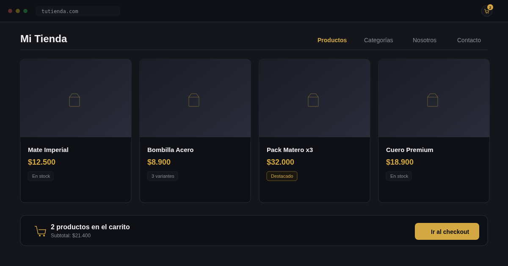Click the bag icon on Bombilla Acero card
The image size is (508, 266).
click(x=194, y=100)
